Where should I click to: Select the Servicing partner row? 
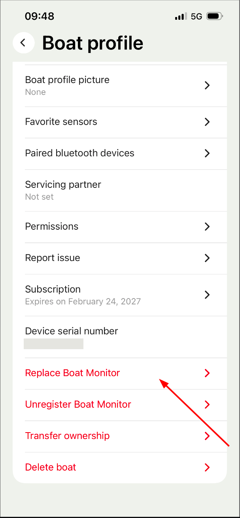(x=120, y=191)
